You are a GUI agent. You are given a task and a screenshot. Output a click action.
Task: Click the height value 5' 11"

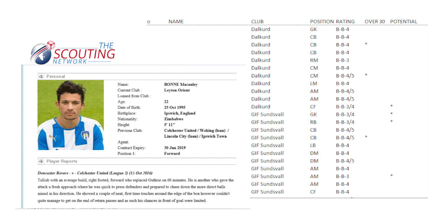pos(169,125)
